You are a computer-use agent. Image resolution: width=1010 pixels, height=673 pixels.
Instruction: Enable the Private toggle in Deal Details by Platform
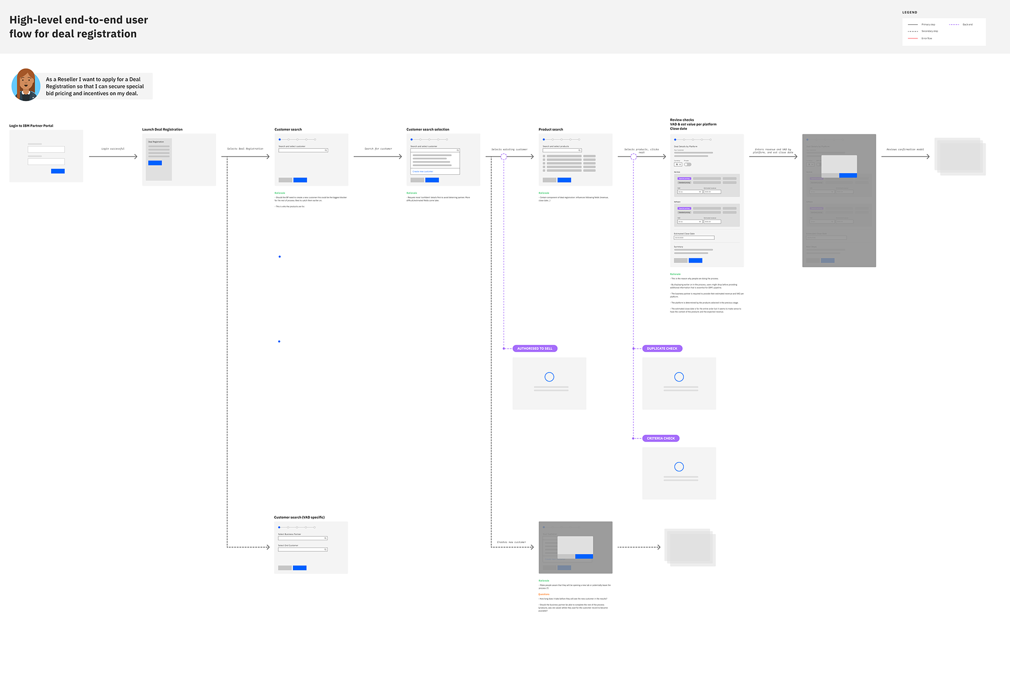coord(688,164)
